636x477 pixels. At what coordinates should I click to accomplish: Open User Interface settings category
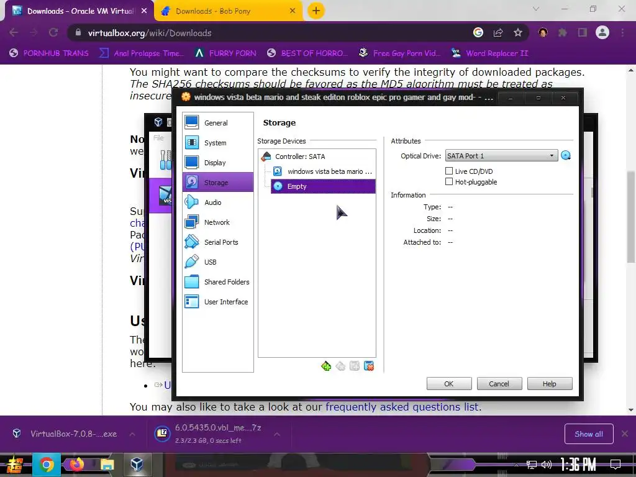218,301
